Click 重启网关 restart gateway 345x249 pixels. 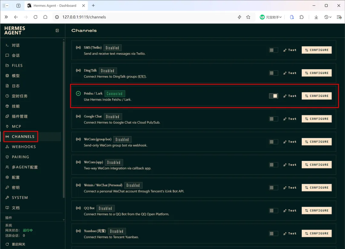click(15, 245)
